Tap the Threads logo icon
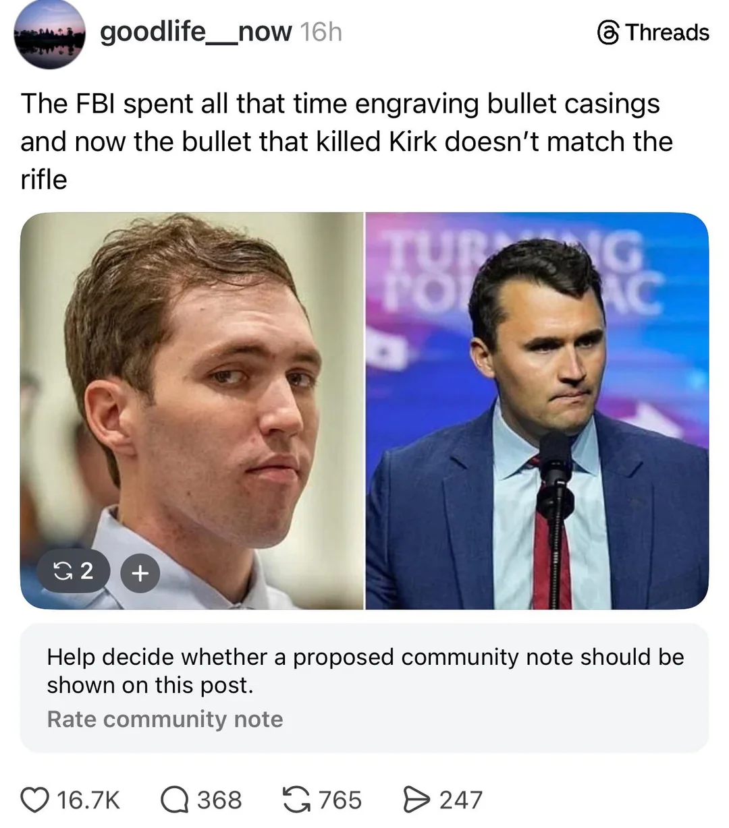Screen dimensions: 729x828 coord(608,32)
